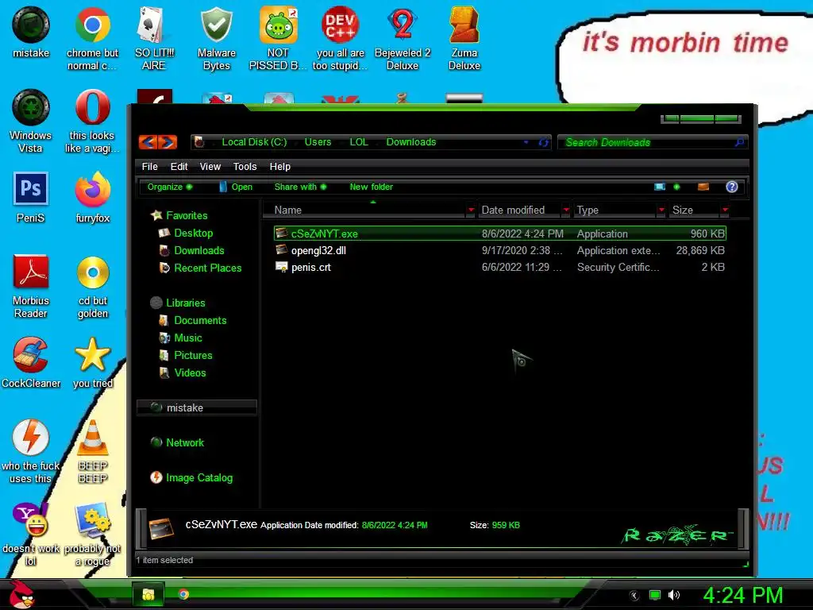Click the green monitor tray icon
The image size is (813, 610).
(655, 595)
